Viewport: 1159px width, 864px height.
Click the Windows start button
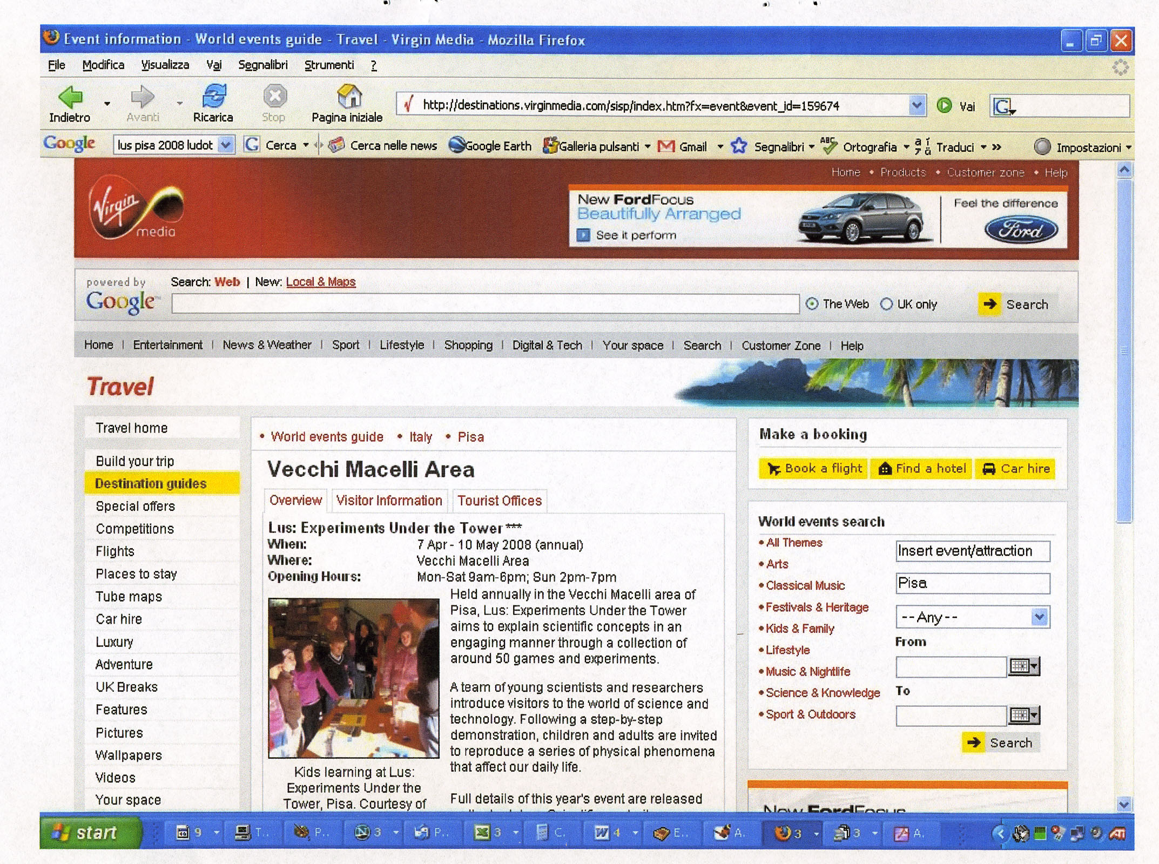[x=89, y=833]
